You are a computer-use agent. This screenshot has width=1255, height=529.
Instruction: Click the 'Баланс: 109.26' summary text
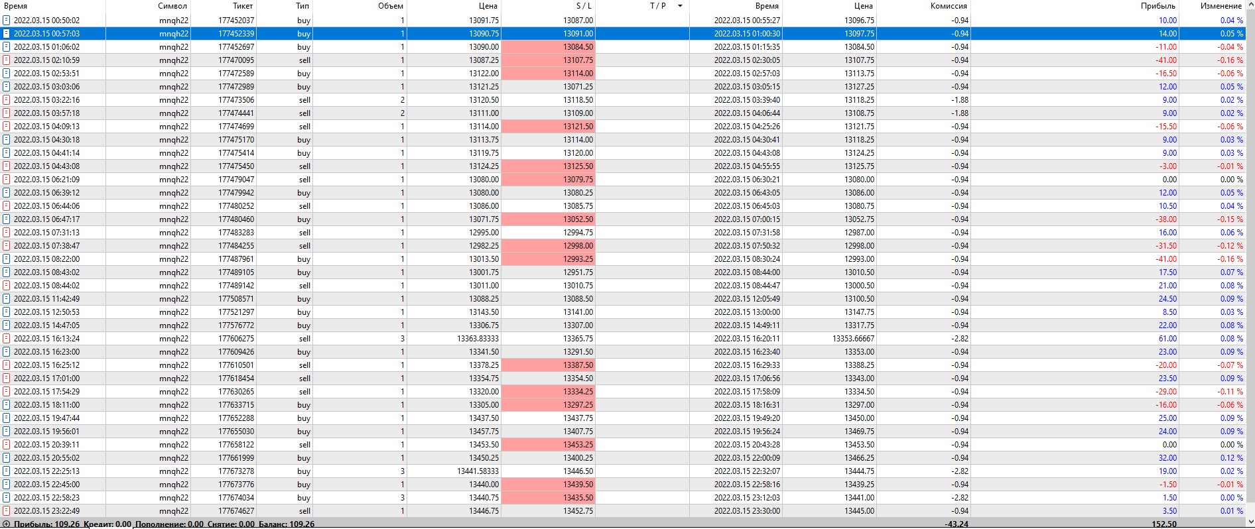pos(287,524)
